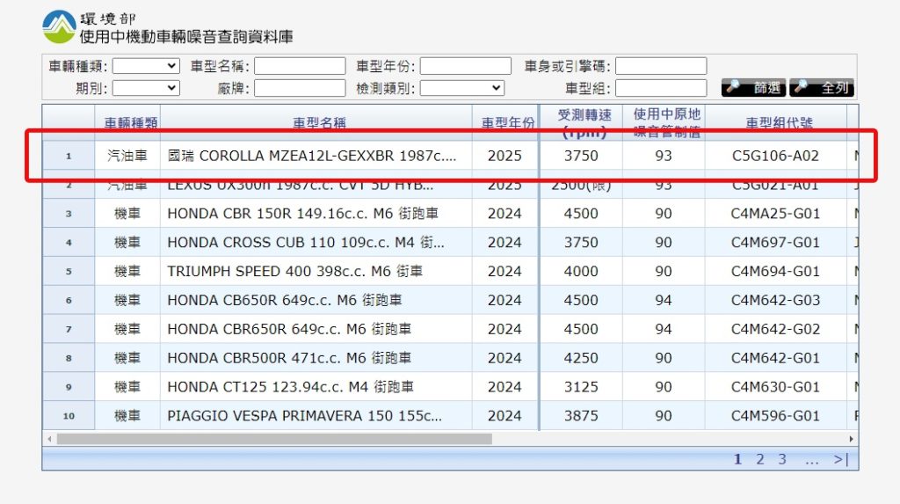The width and height of the screenshot is (900, 504).
Task: Click code cell C4M697-G01
Action: coord(775,243)
